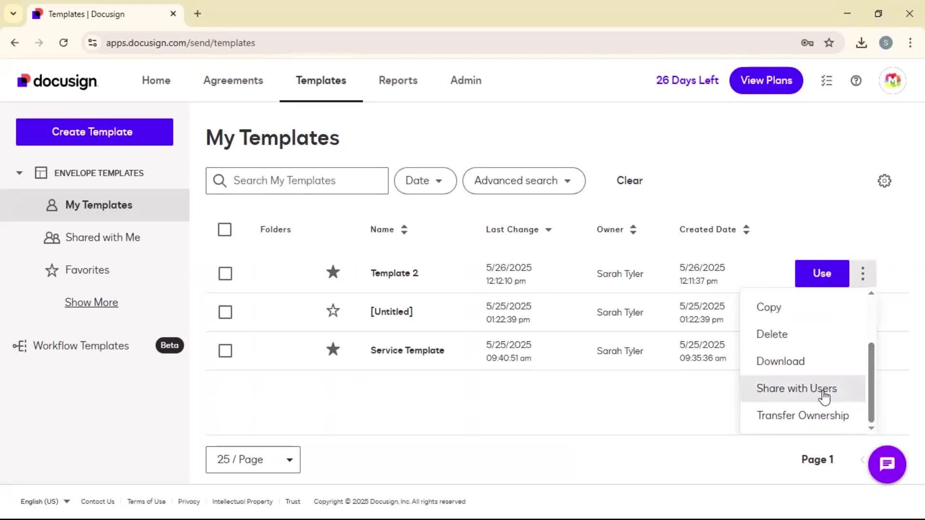Open Favorites in sidebar
This screenshot has width=925, height=520.
click(x=94, y=270)
